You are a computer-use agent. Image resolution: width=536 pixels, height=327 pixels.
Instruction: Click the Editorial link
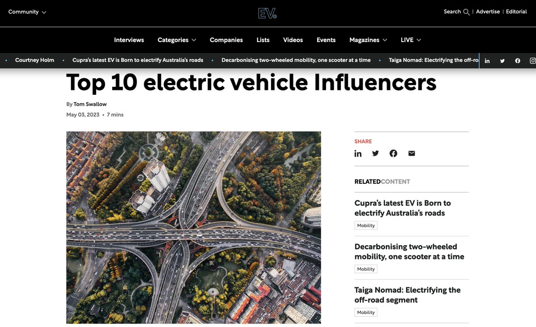click(x=516, y=12)
